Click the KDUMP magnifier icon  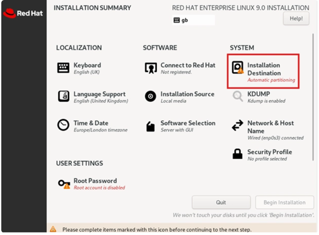point(238,96)
